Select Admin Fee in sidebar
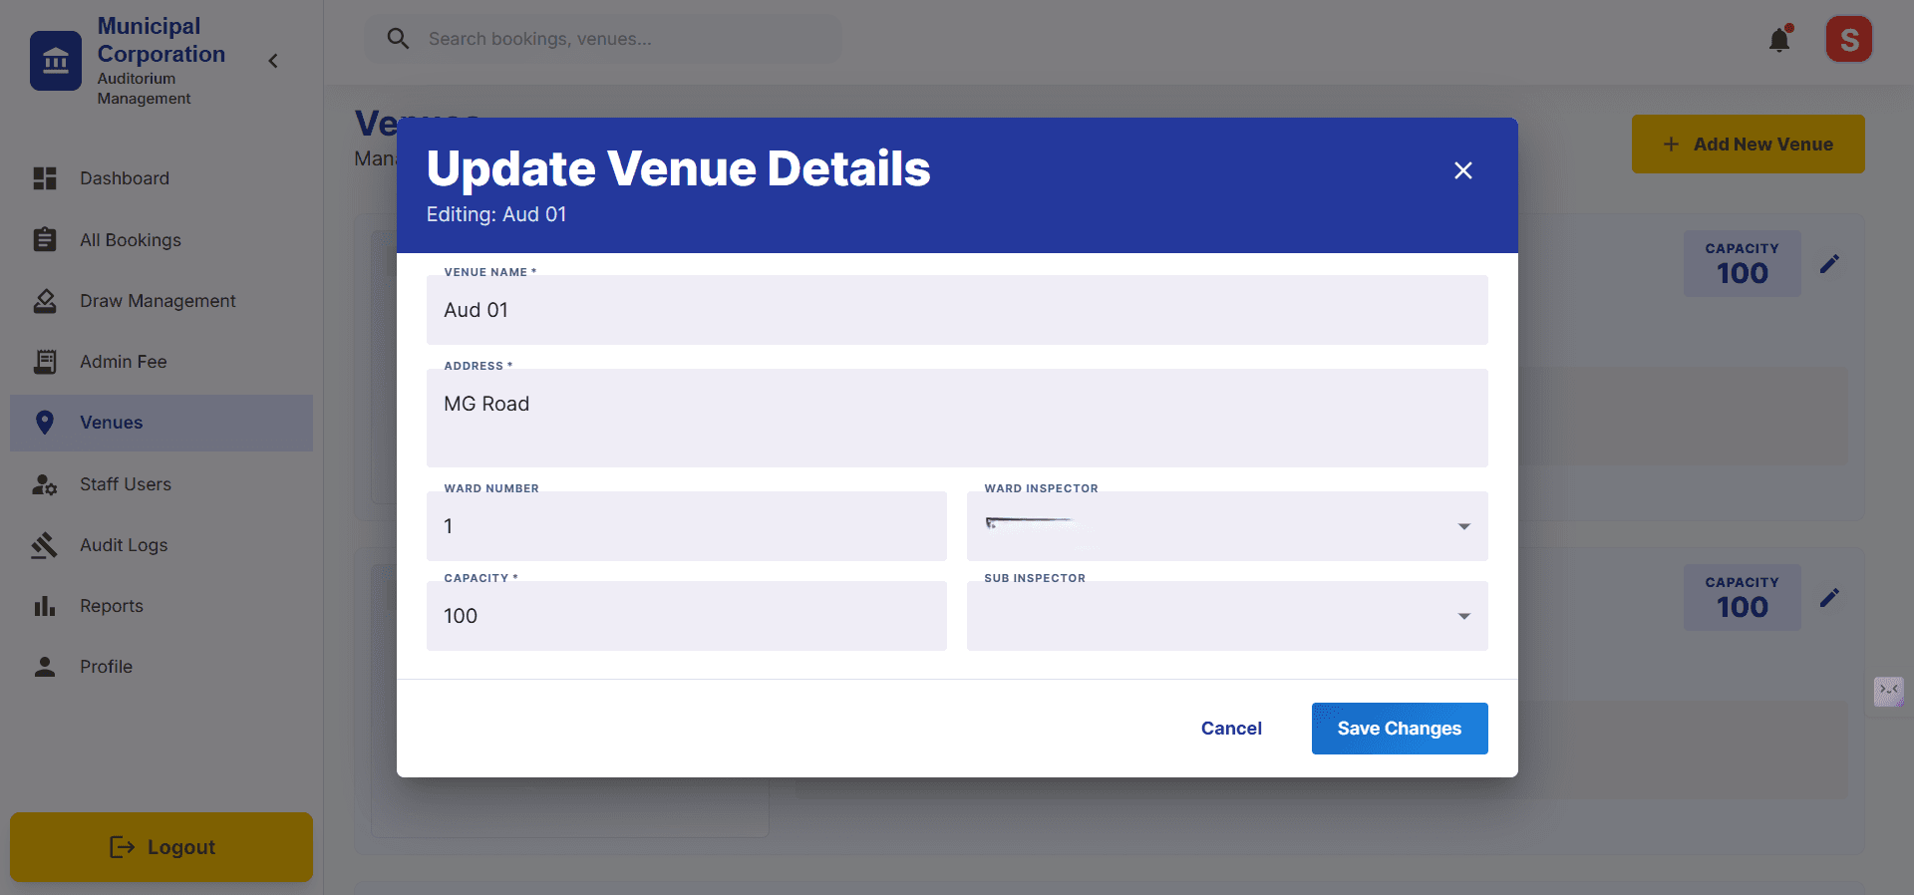 [161, 362]
